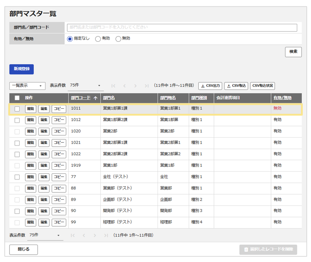Click コピー for row 1021
Viewport: 311px width, 262px height.
coord(59,143)
